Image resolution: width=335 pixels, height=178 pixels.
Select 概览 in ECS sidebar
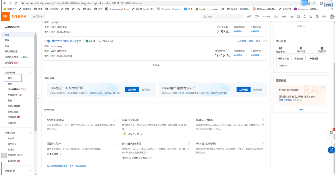7,35
